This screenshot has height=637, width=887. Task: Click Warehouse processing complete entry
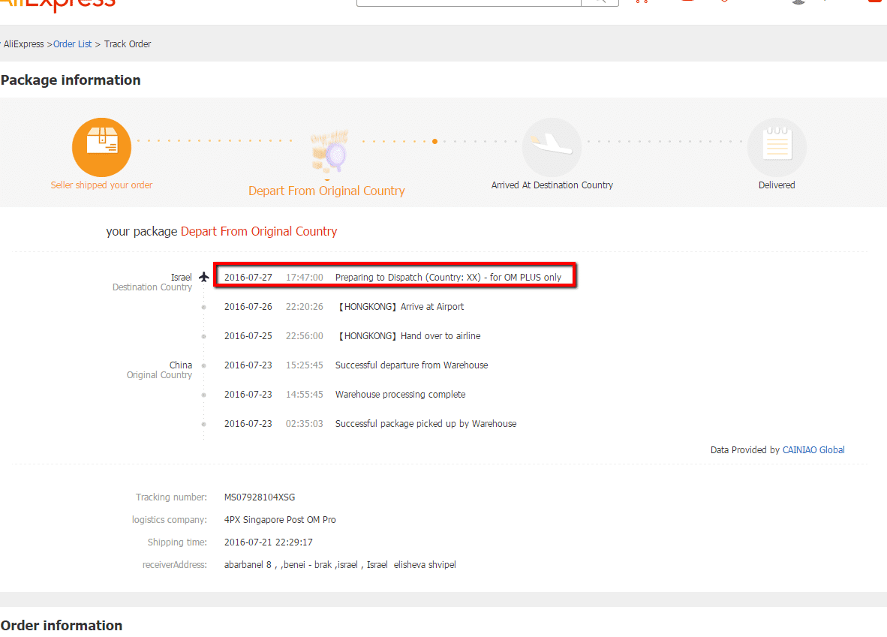[344, 395]
